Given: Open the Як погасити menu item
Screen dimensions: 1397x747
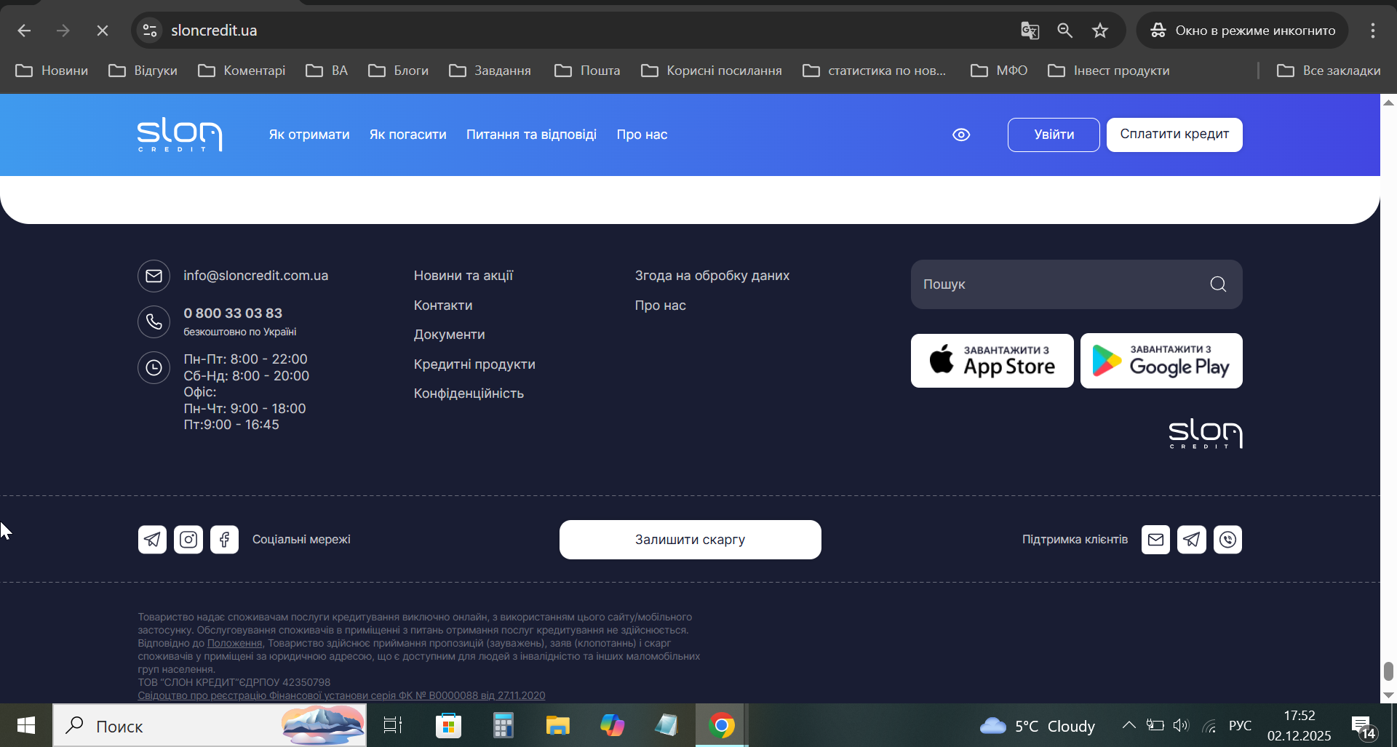Looking at the screenshot, I should [408, 135].
